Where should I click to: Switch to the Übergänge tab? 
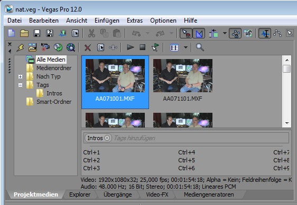point(117,194)
